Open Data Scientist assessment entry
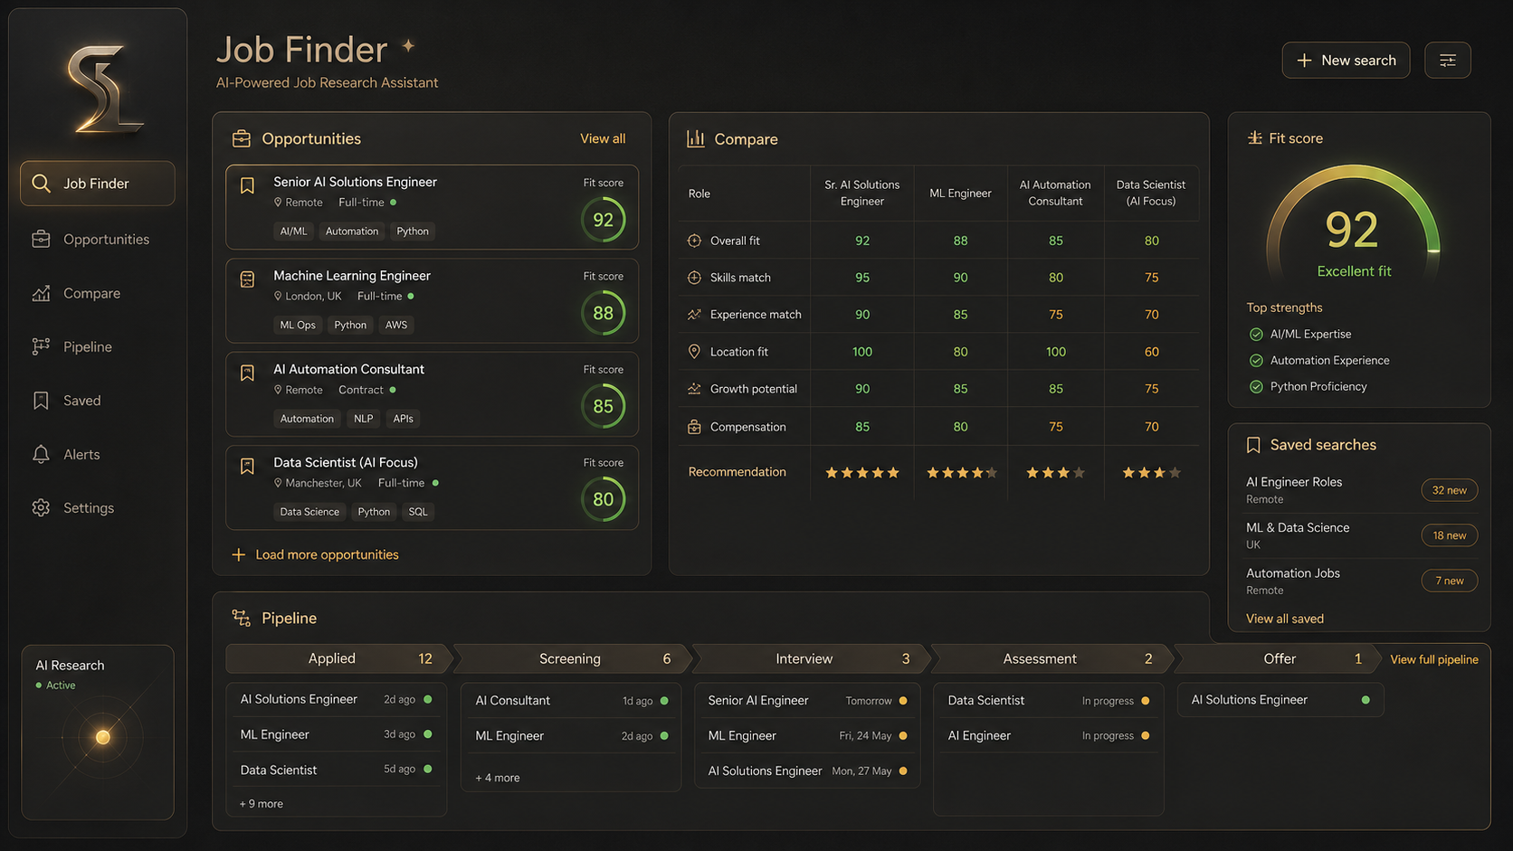1513x851 pixels. [x=1048, y=701]
